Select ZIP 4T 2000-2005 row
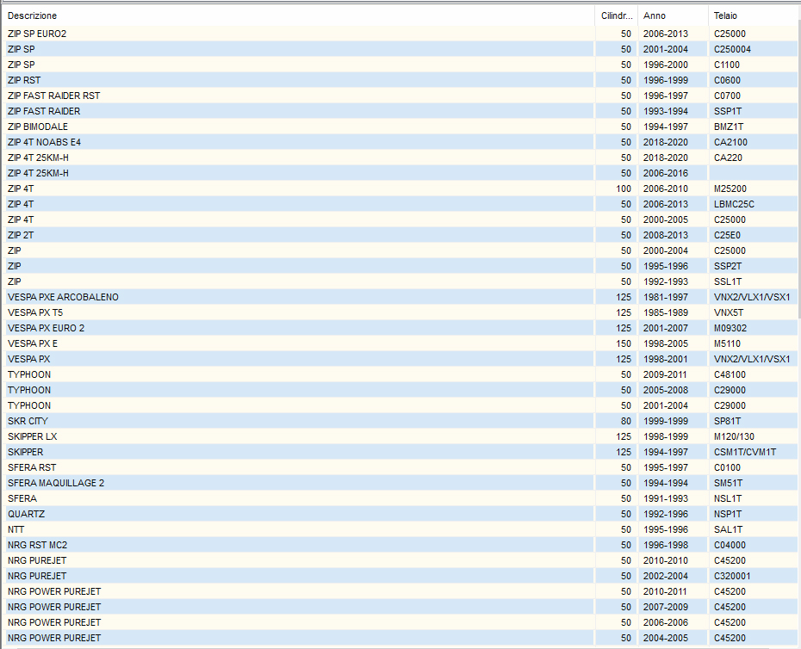Image resolution: width=801 pixels, height=649 pixels. (400, 219)
